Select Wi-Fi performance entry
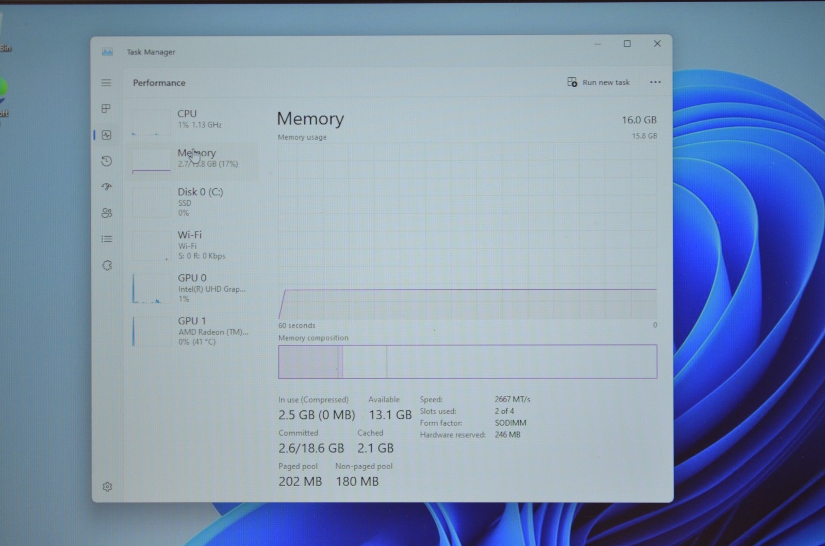The height and width of the screenshot is (546, 825). click(x=193, y=245)
